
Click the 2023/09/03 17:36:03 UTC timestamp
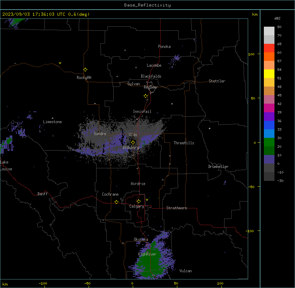(x=34, y=14)
